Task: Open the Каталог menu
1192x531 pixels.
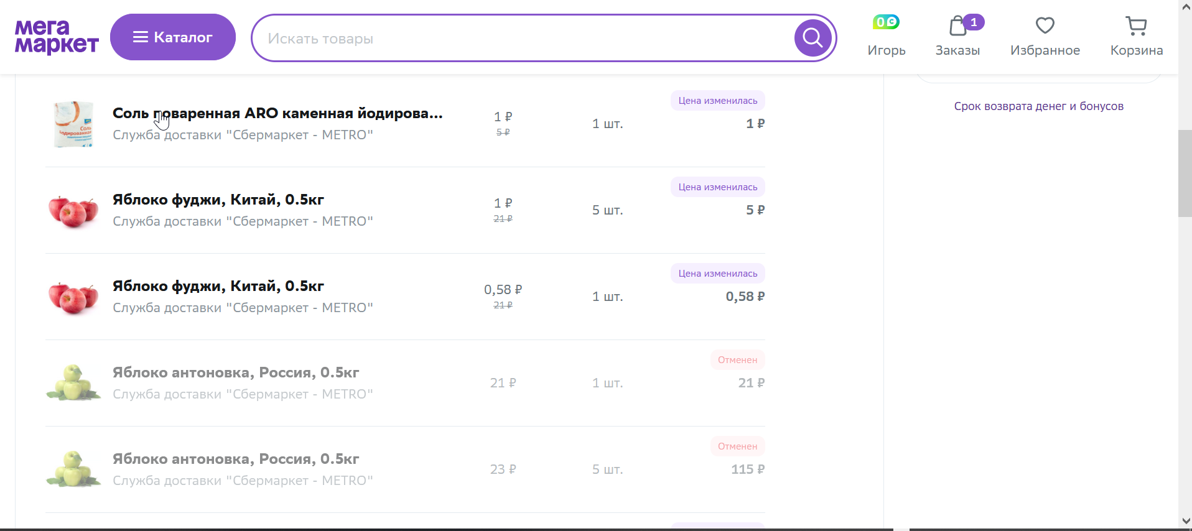Action: [x=173, y=37]
